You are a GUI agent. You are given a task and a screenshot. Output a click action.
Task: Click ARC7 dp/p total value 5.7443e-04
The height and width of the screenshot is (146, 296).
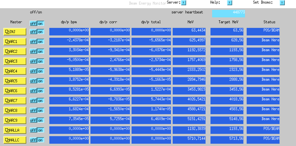point(151,100)
